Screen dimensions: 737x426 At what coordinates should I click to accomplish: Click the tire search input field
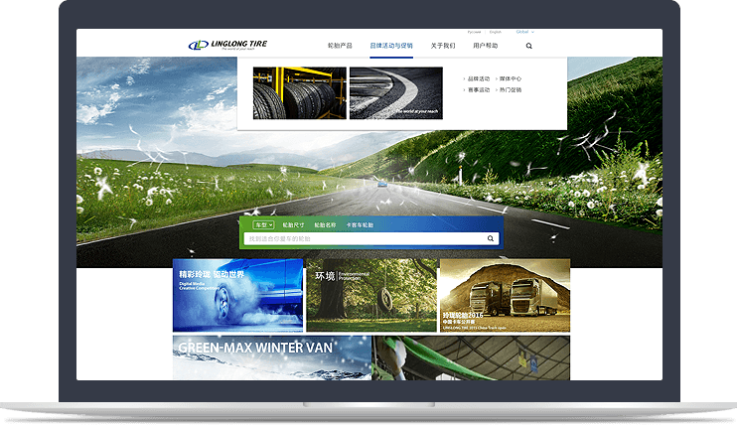[365, 238]
